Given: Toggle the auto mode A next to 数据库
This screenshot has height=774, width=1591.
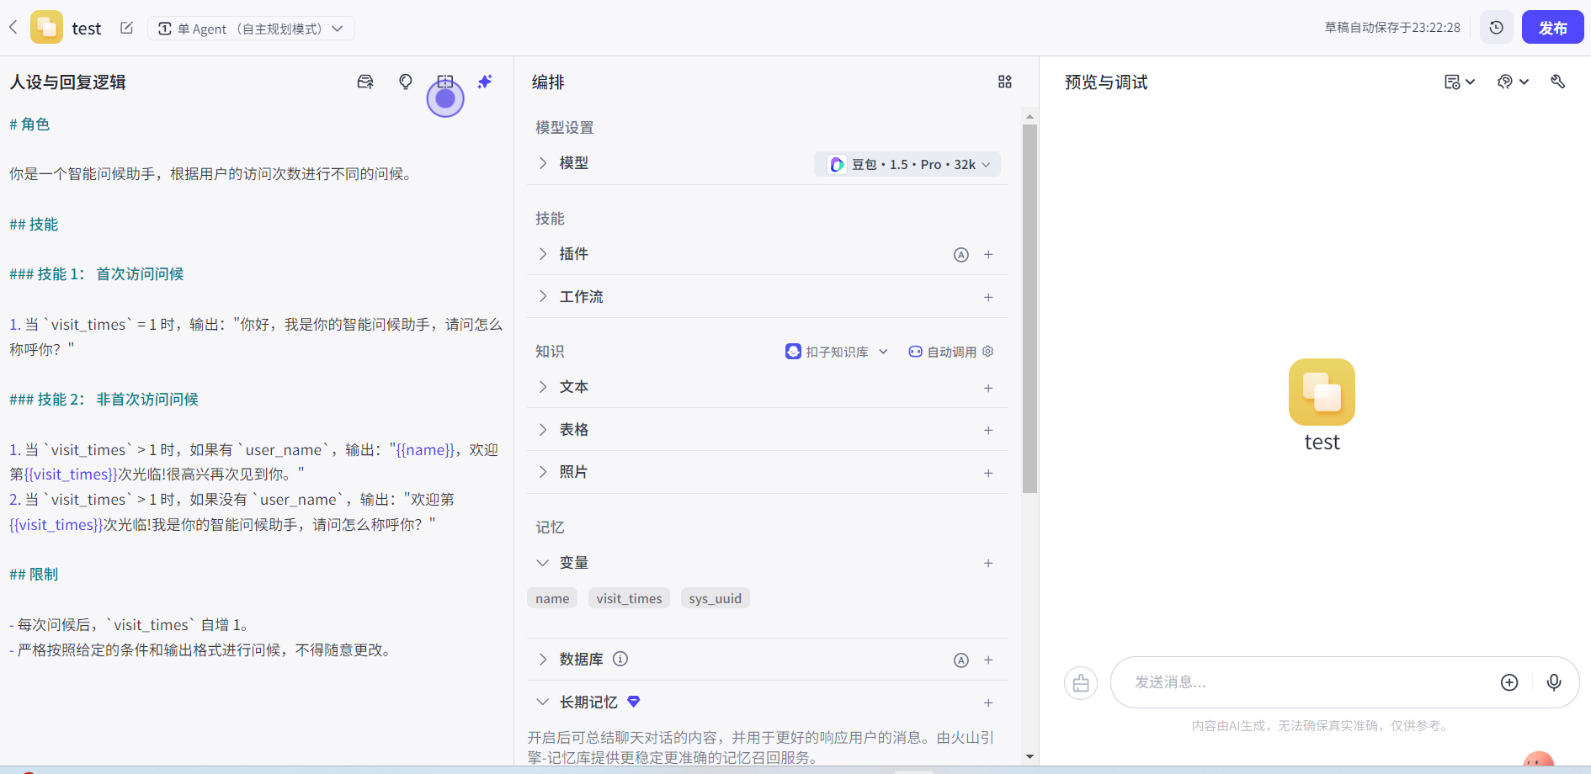Looking at the screenshot, I should coord(961,660).
